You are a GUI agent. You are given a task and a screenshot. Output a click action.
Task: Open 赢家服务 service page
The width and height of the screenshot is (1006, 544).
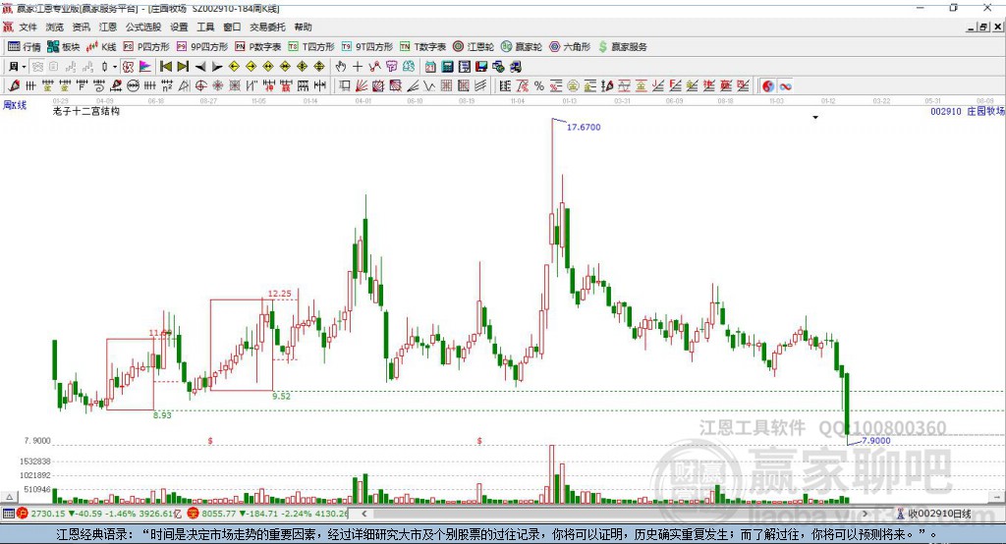click(622, 47)
